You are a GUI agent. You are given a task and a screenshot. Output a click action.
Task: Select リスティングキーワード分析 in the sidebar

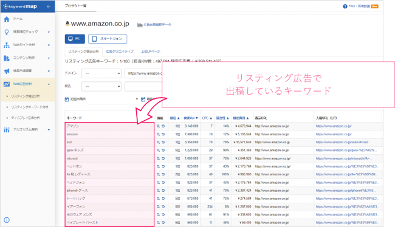point(30,107)
